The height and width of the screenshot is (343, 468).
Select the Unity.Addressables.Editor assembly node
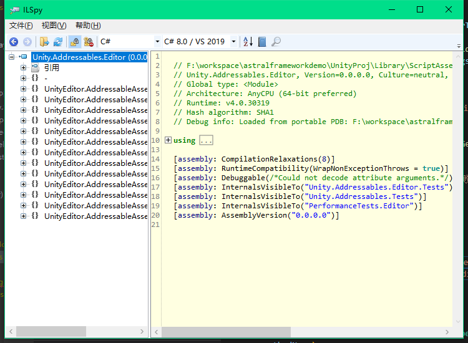89,57
